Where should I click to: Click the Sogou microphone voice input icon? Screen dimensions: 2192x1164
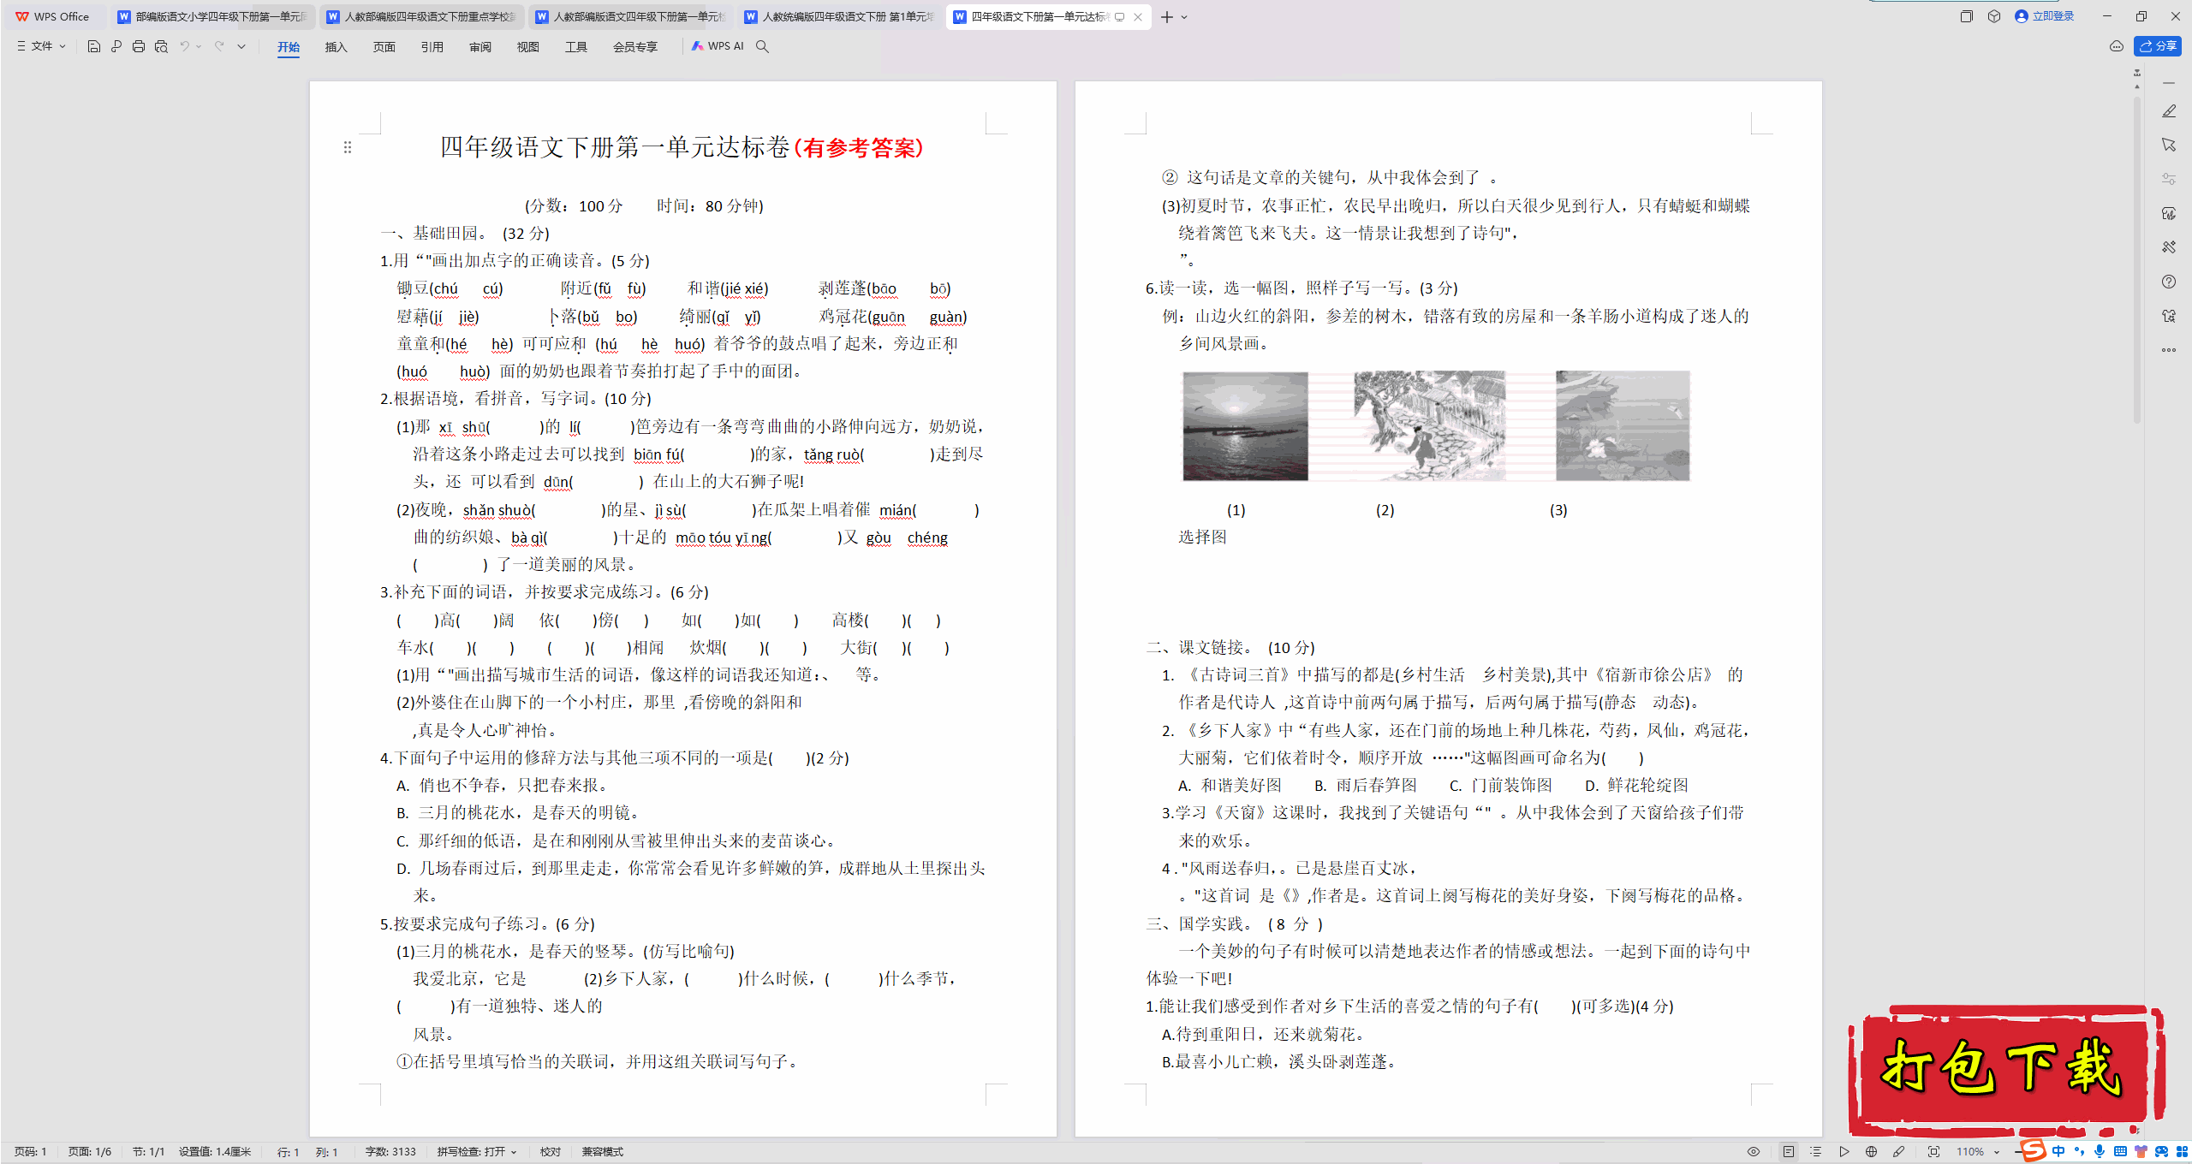[x=2099, y=1151]
